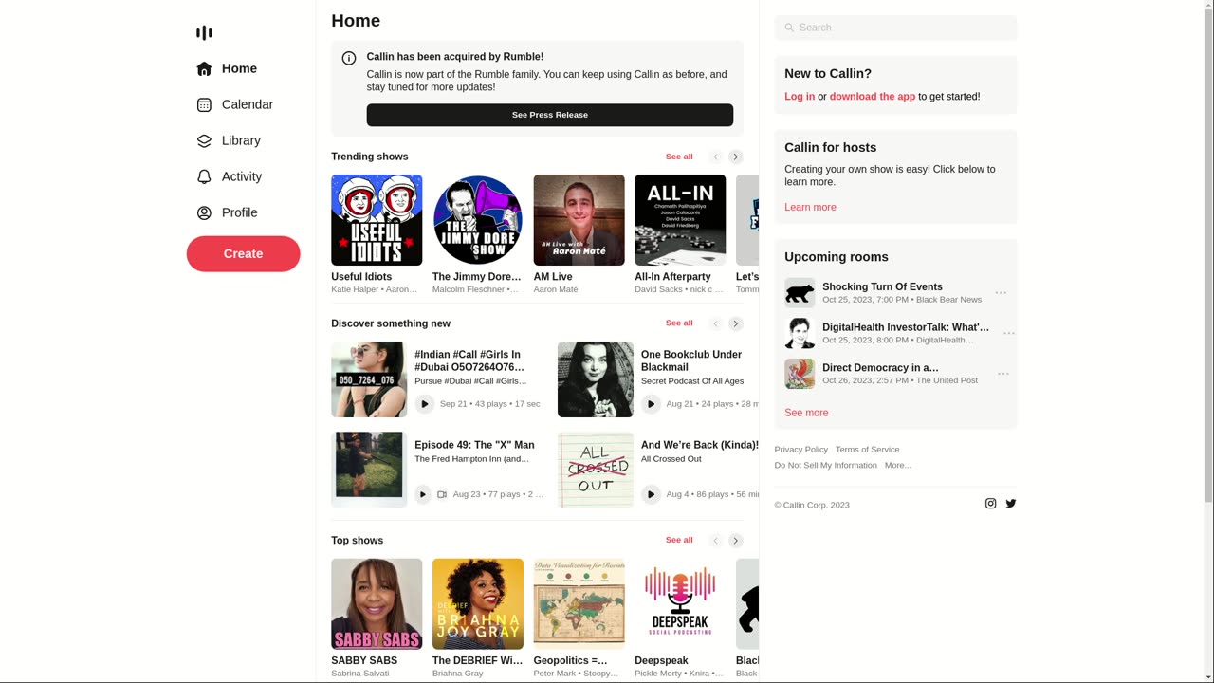This screenshot has width=1214, height=683.
Task: Advance Trending shows carousel to next
Action: 735,157
